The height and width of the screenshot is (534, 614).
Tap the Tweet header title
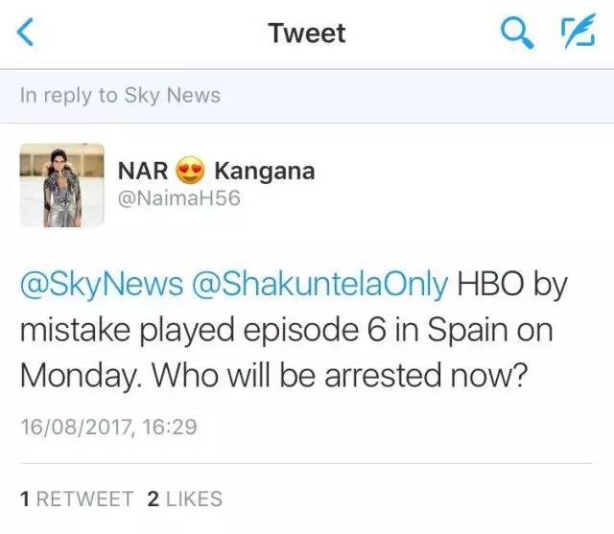(x=307, y=33)
